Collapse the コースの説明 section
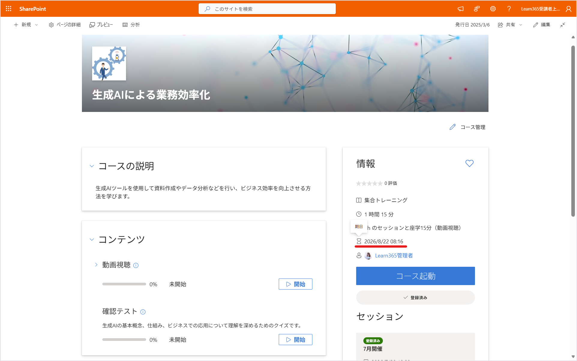The height and width of the screenshot is (361, 577). pyautogui.click(x=92, y=166)
